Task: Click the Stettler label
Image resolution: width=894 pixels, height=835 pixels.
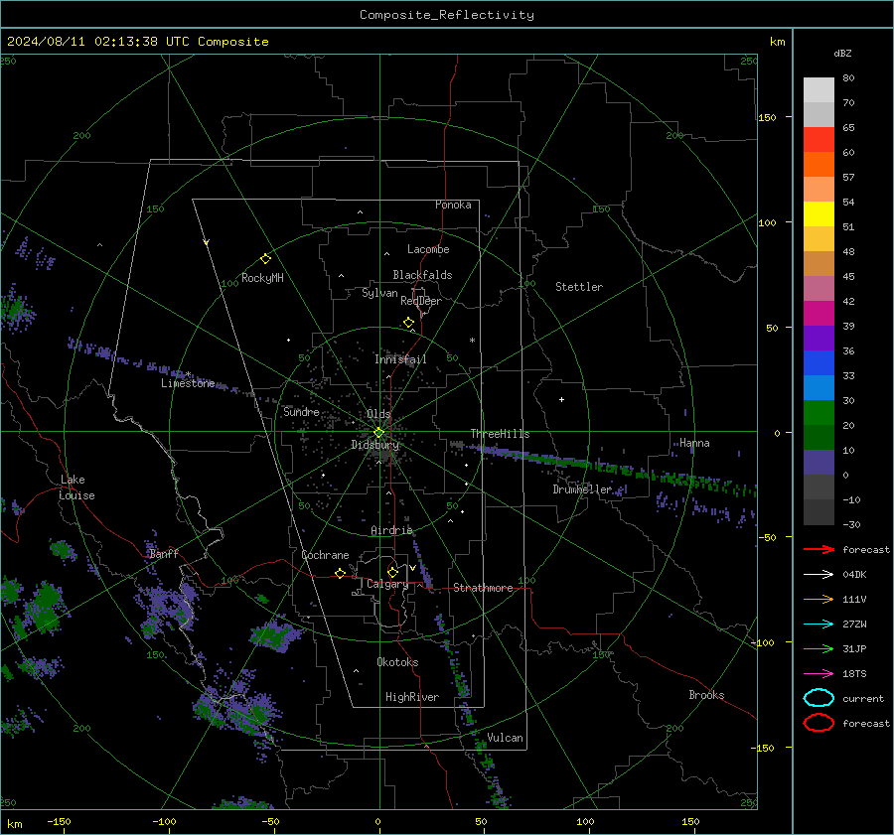Action: pyautogui.click(x=579, y=287)
